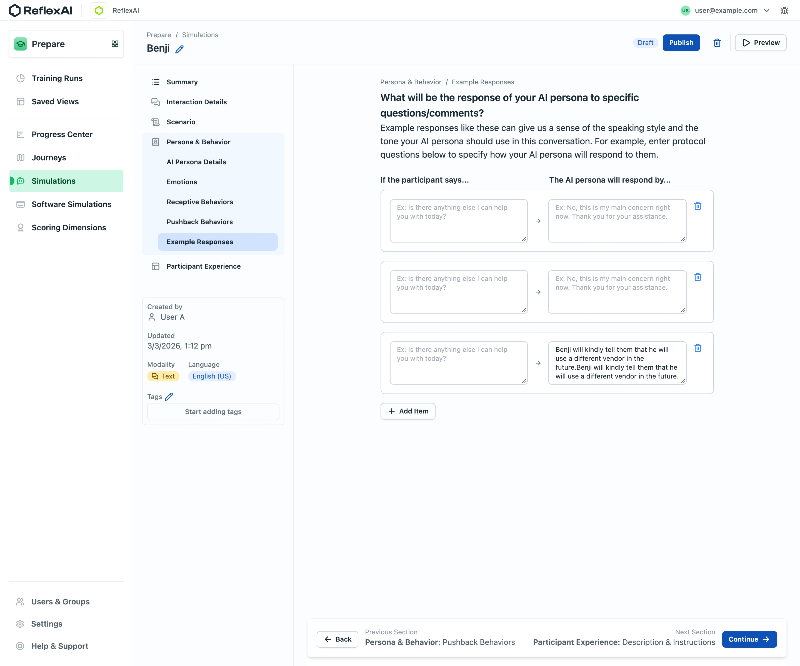Open the app grid icon beside Prepare
The width and height of the screenshot is (800, 666).
click(x=115, y=44)
